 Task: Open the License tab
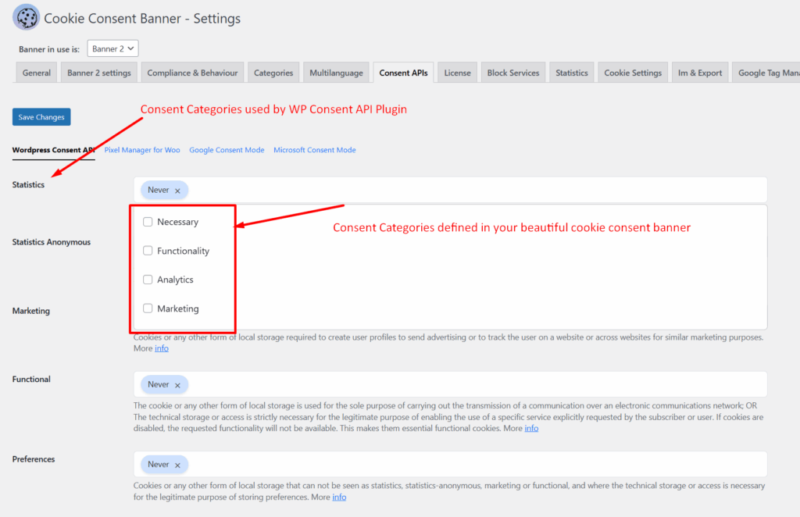pos(457,73)
